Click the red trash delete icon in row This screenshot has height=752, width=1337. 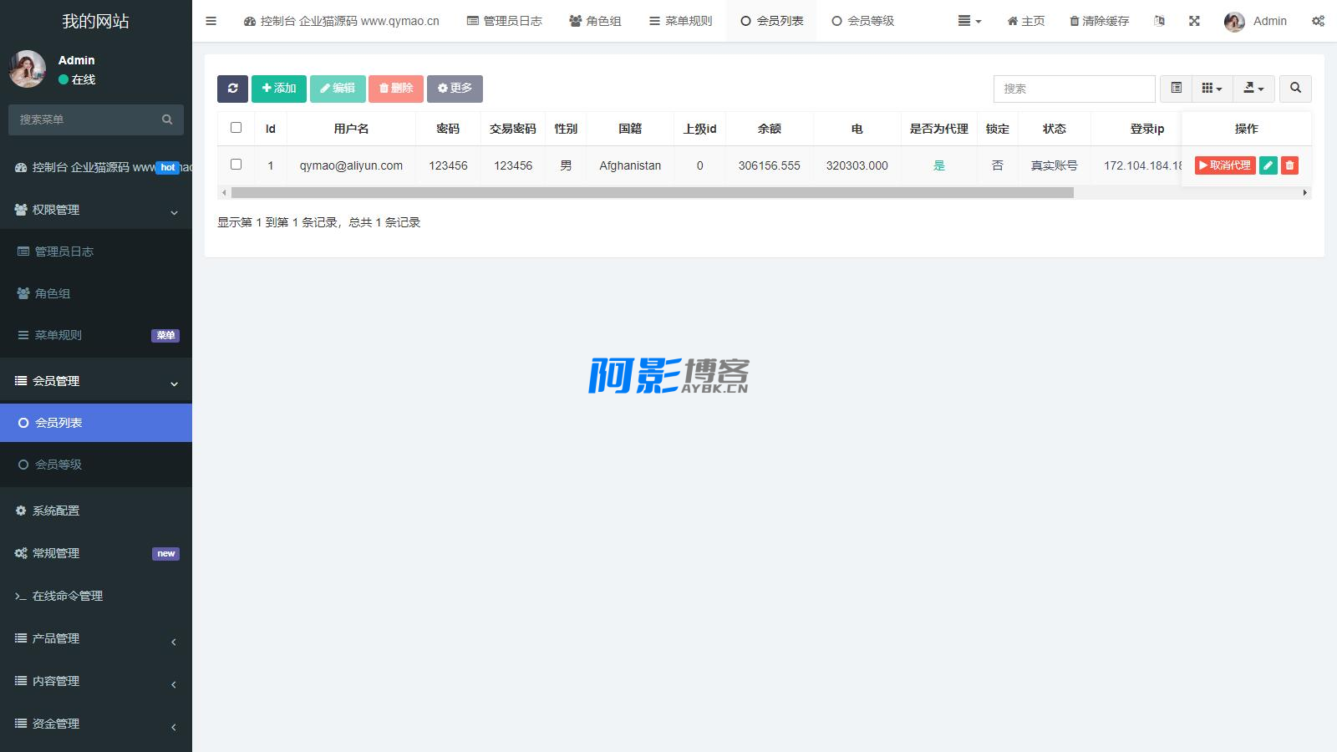tap(1289, 165)
